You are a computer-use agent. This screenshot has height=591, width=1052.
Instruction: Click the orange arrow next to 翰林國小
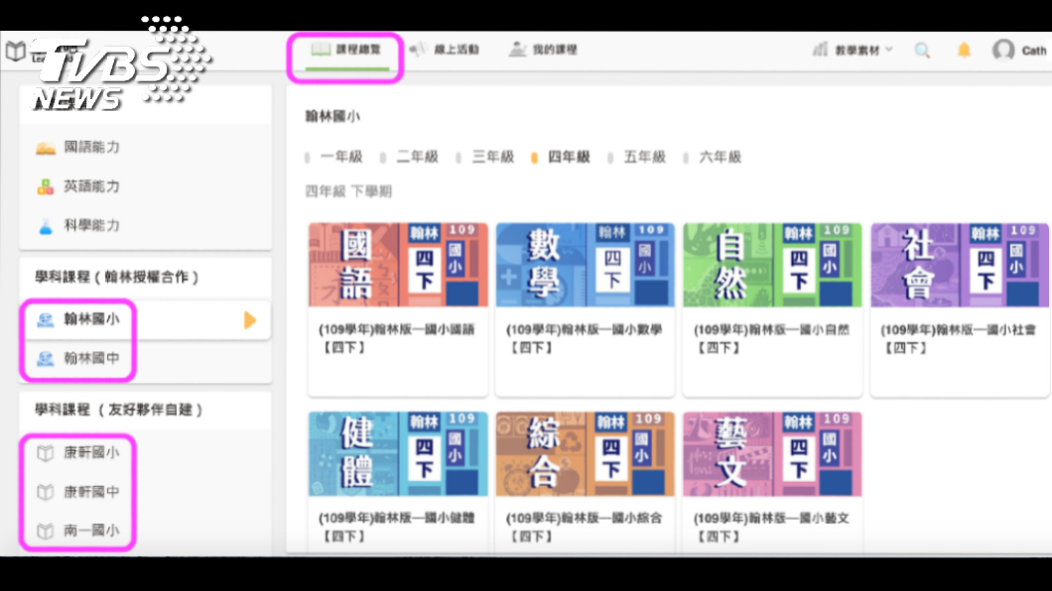249,320
